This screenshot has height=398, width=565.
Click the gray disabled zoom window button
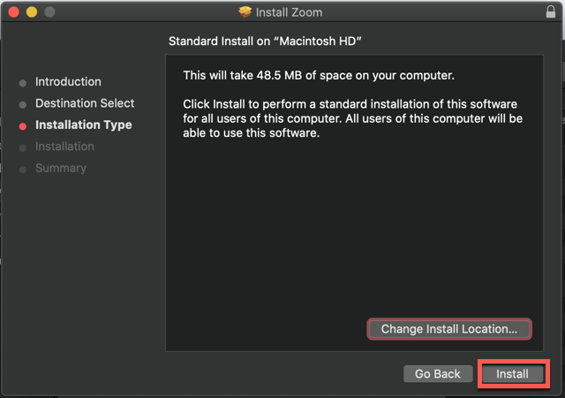tap(49, 12)
